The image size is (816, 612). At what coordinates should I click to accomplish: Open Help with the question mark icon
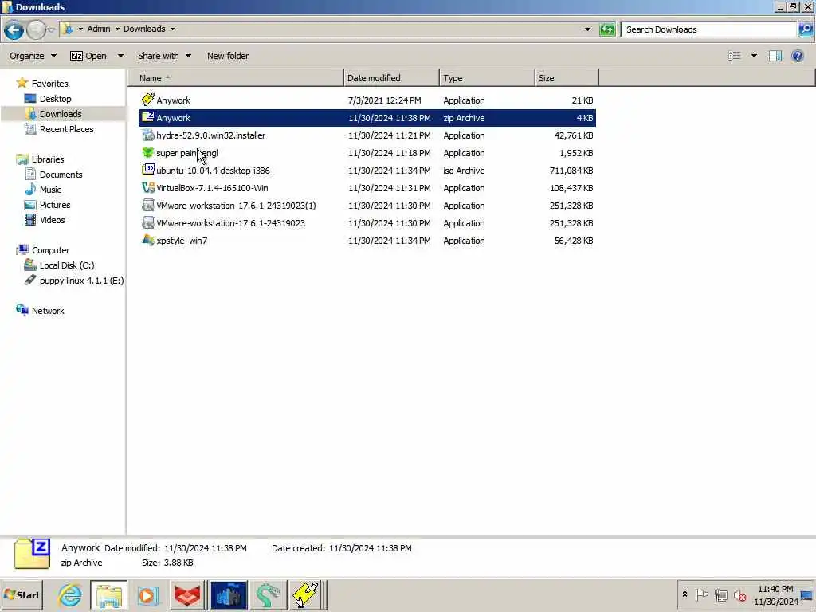point(797,56)
